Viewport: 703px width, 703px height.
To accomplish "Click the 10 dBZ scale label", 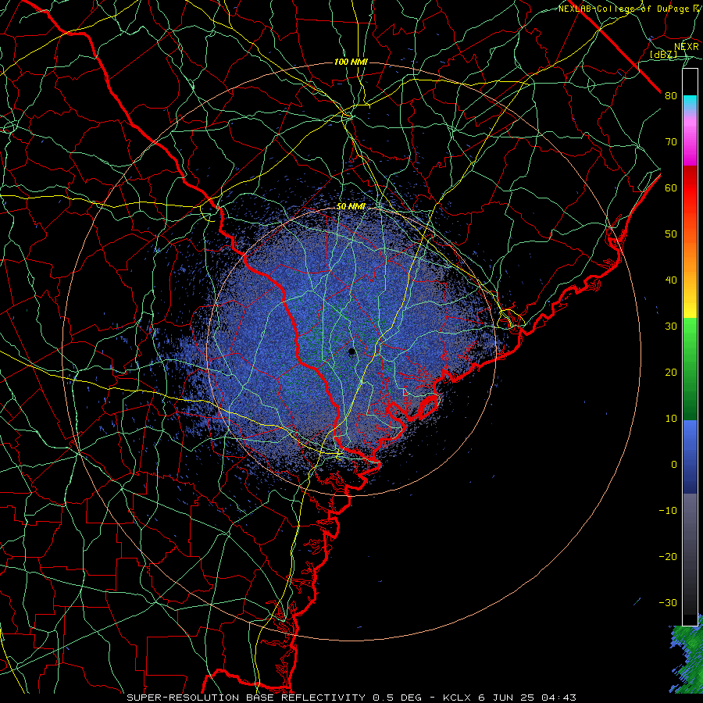I will pyautogui.click(x=671, y=419).
